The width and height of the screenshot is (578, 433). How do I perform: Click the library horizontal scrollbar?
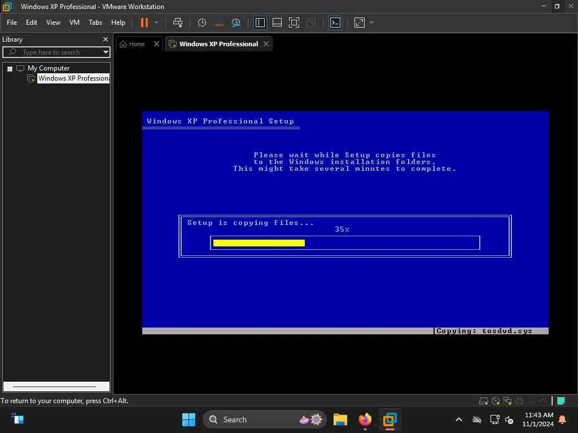click(55, 387)
